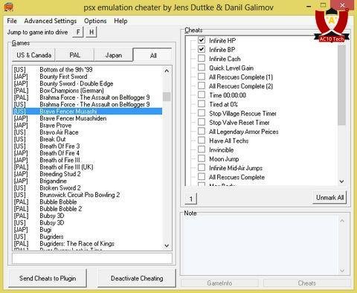Enable the Moon Jump cheat
The image size is (357, 293).
[202, 158]
